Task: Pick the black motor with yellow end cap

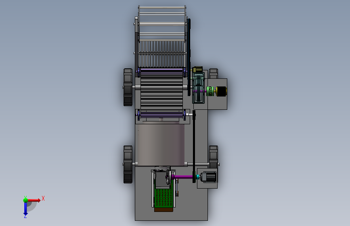Action: click(x=222, y=91)
